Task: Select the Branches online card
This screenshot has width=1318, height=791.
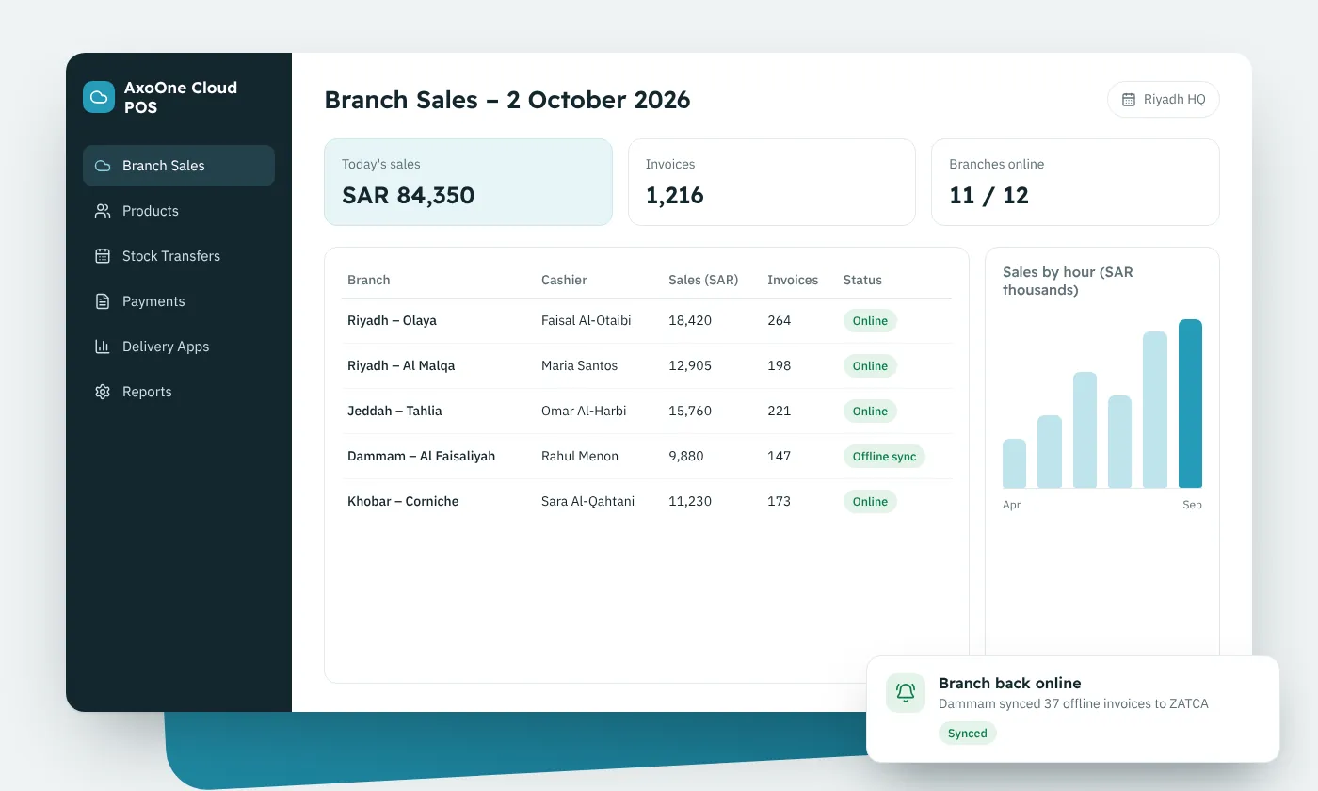Action: click(x=1075, y=182)
